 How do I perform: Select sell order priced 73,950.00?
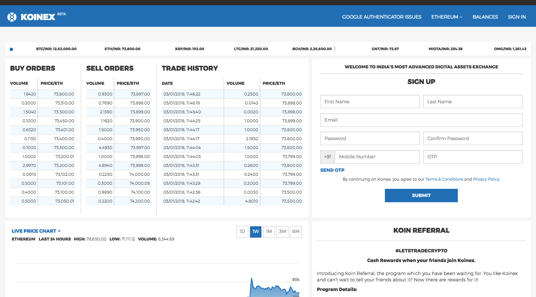click(119, 130)
